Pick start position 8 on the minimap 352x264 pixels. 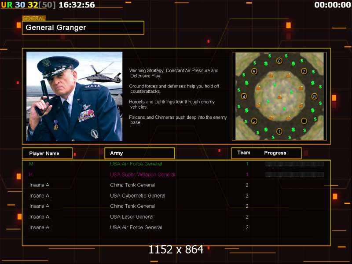[x=314, y=96]
